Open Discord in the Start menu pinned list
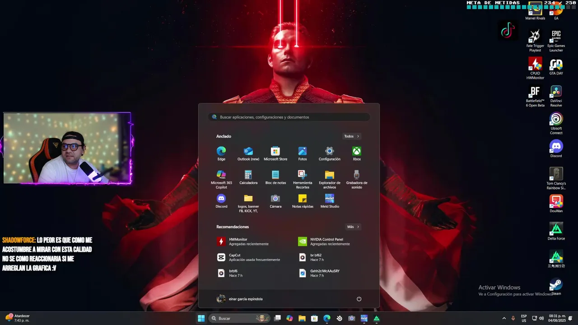 [x=221, y=201]
